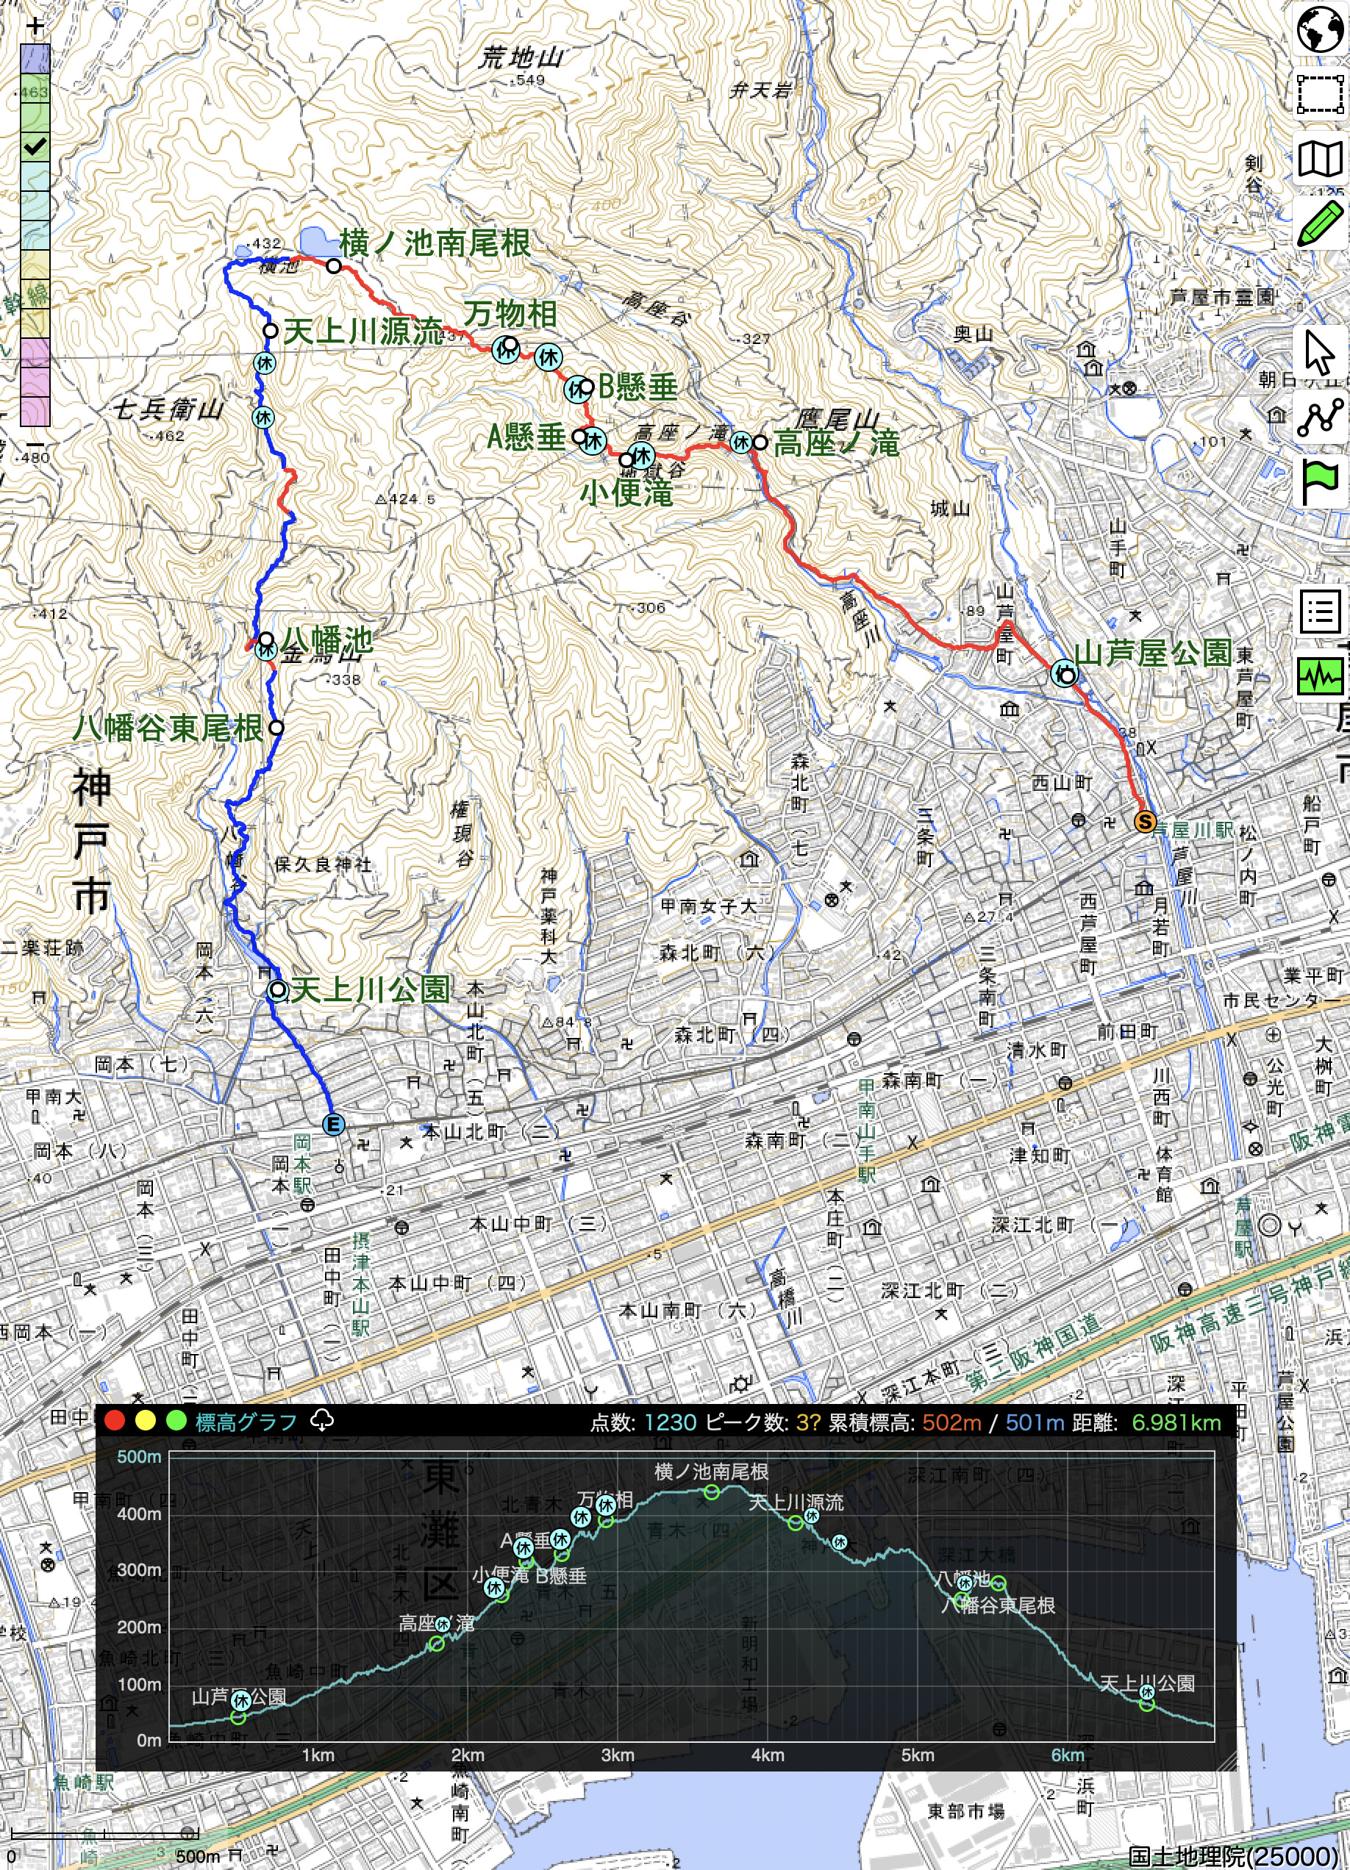Click the green dot on graph panel
This screenshot has width=1350, height=1870.
click(x=176, y=1420)
